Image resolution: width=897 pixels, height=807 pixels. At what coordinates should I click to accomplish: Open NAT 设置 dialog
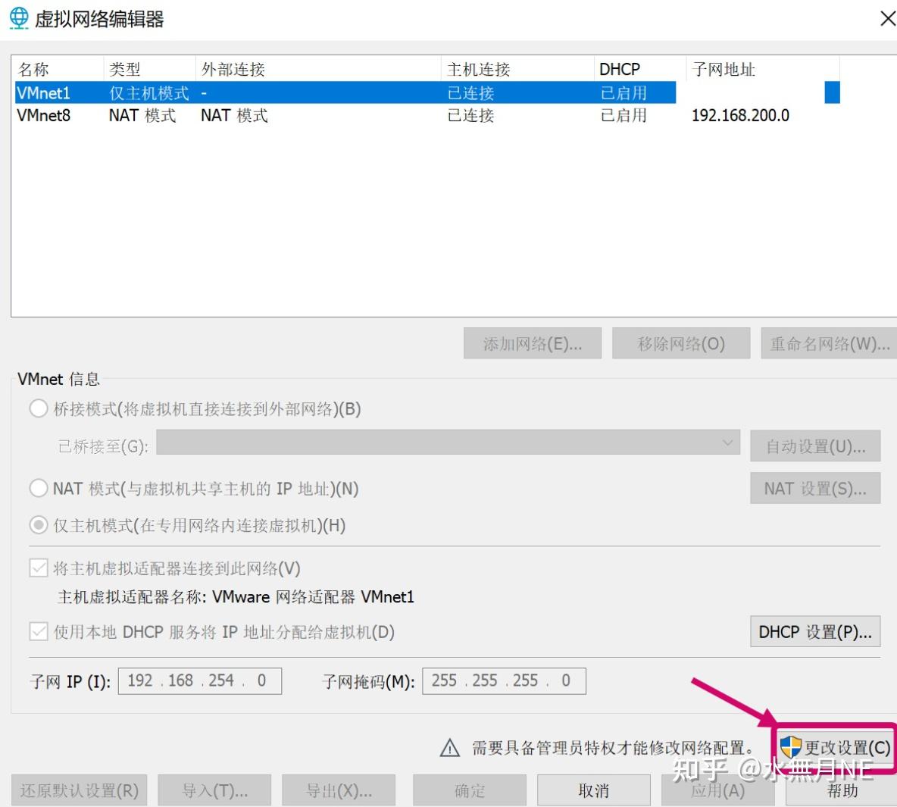(815, 488)
